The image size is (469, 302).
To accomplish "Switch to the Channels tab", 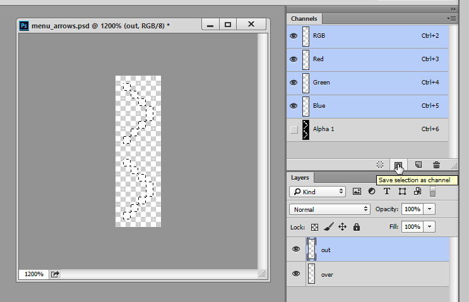I will 304,18.
